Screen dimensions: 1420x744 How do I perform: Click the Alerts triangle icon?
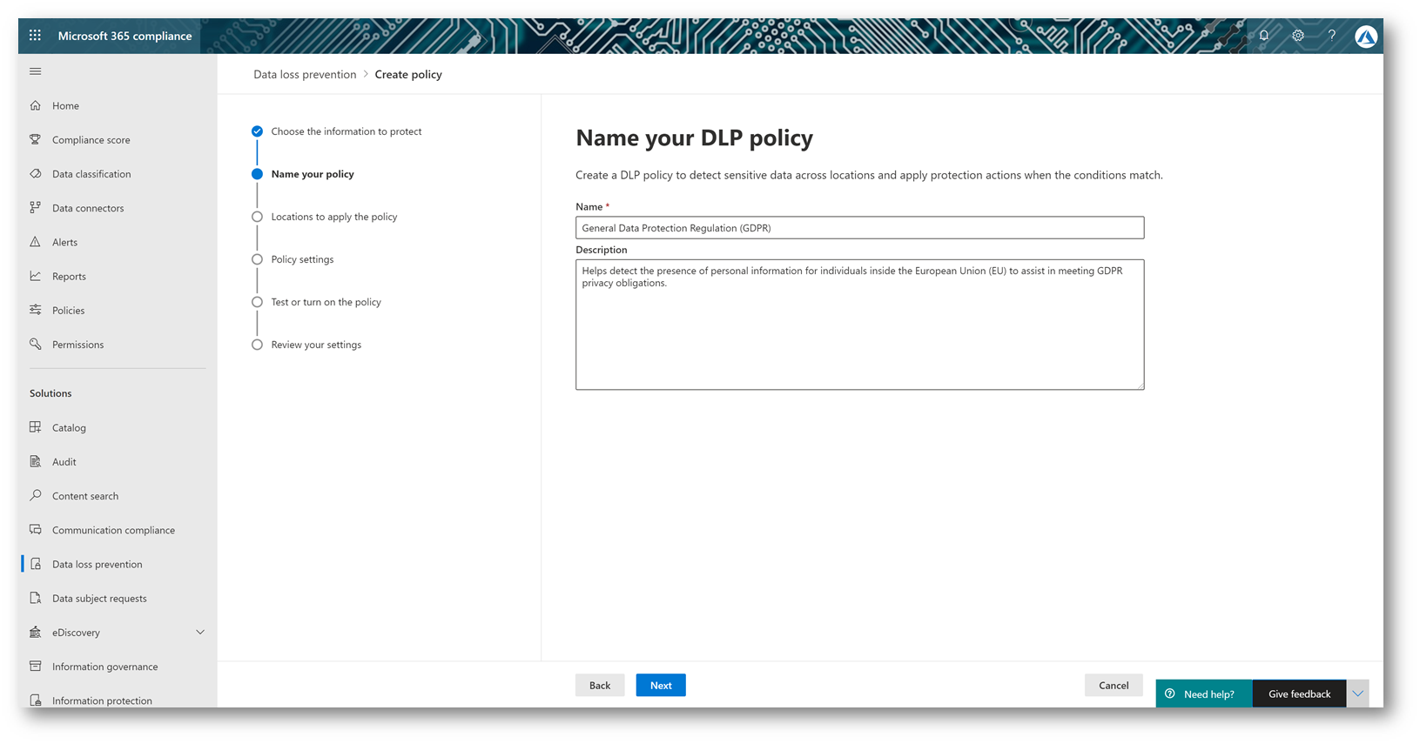pyautogui.click(x=36, y=242)
